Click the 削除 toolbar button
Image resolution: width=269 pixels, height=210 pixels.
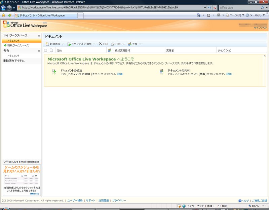click(x=103, y=44)
